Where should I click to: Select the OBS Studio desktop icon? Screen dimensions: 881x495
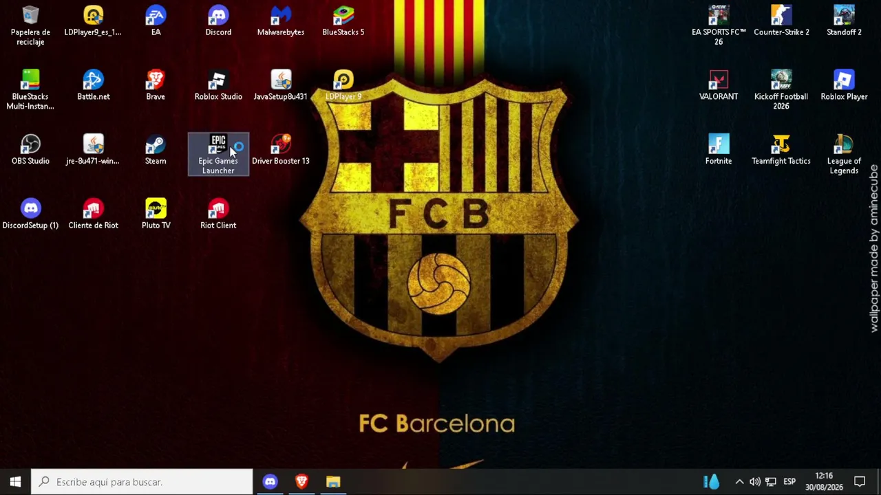coord(30,150)
